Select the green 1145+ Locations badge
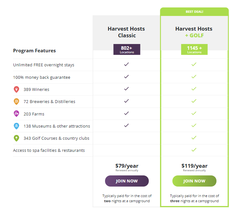Screen dimensions: 242x214 [x=194, y=49]
